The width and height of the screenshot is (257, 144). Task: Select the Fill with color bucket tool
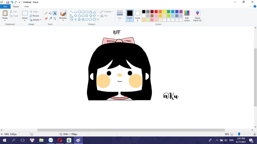50,13
